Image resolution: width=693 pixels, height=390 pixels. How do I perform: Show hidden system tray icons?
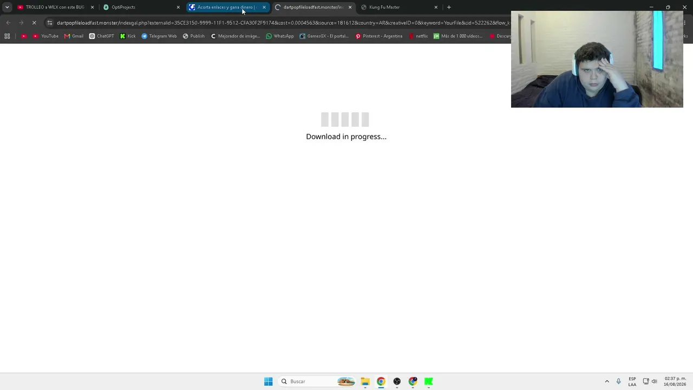pyautogui.click(x=607, y=381)
